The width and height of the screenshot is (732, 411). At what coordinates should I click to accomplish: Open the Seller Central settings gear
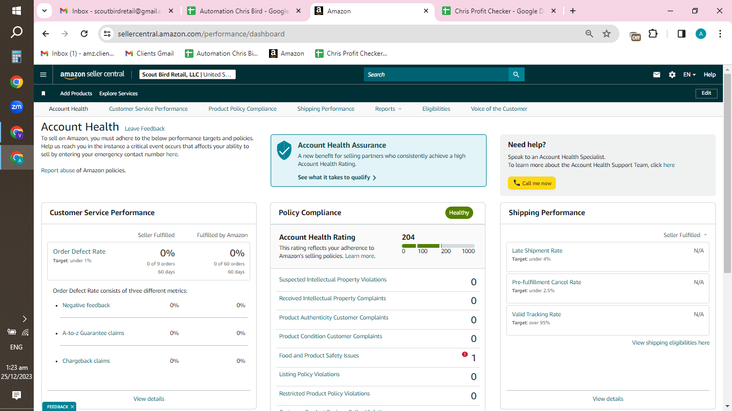pos(672,75)
